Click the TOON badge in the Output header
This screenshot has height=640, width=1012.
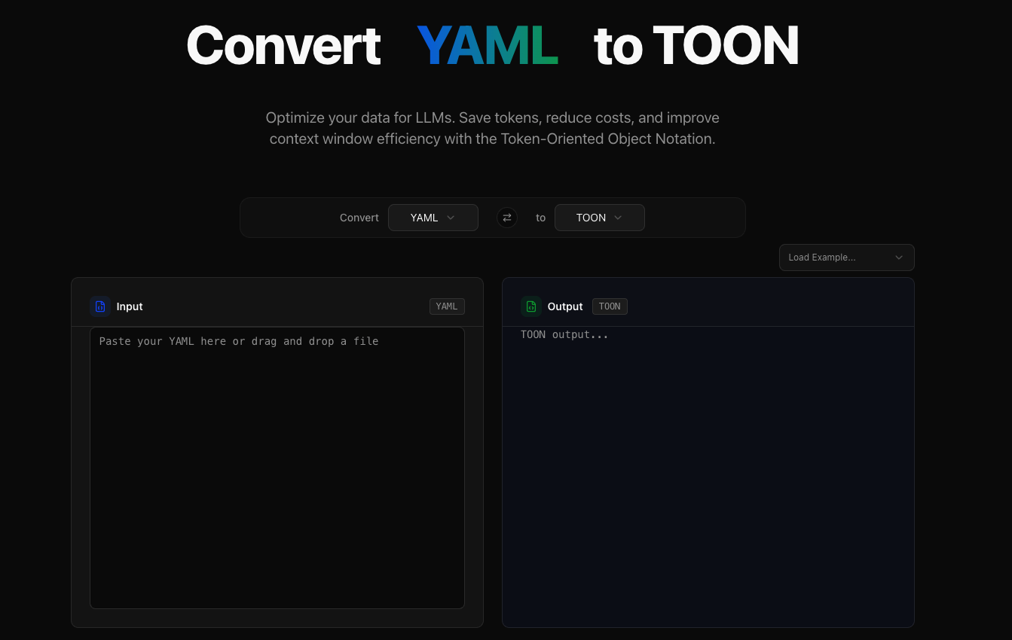pos(610,306)
